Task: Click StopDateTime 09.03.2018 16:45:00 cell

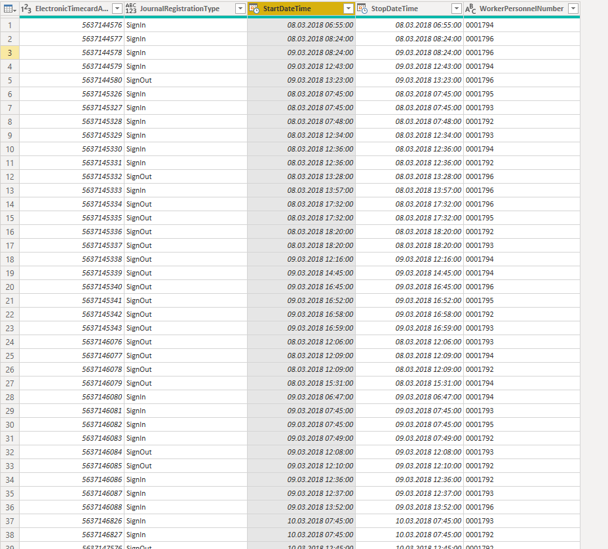Action: [409, 287]
